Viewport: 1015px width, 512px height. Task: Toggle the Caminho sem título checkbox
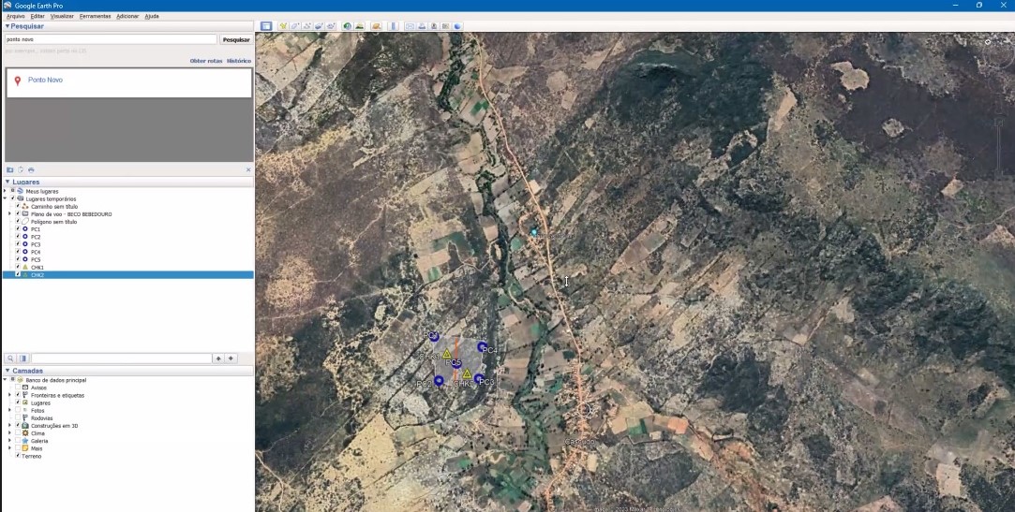[x=18, y=206]
